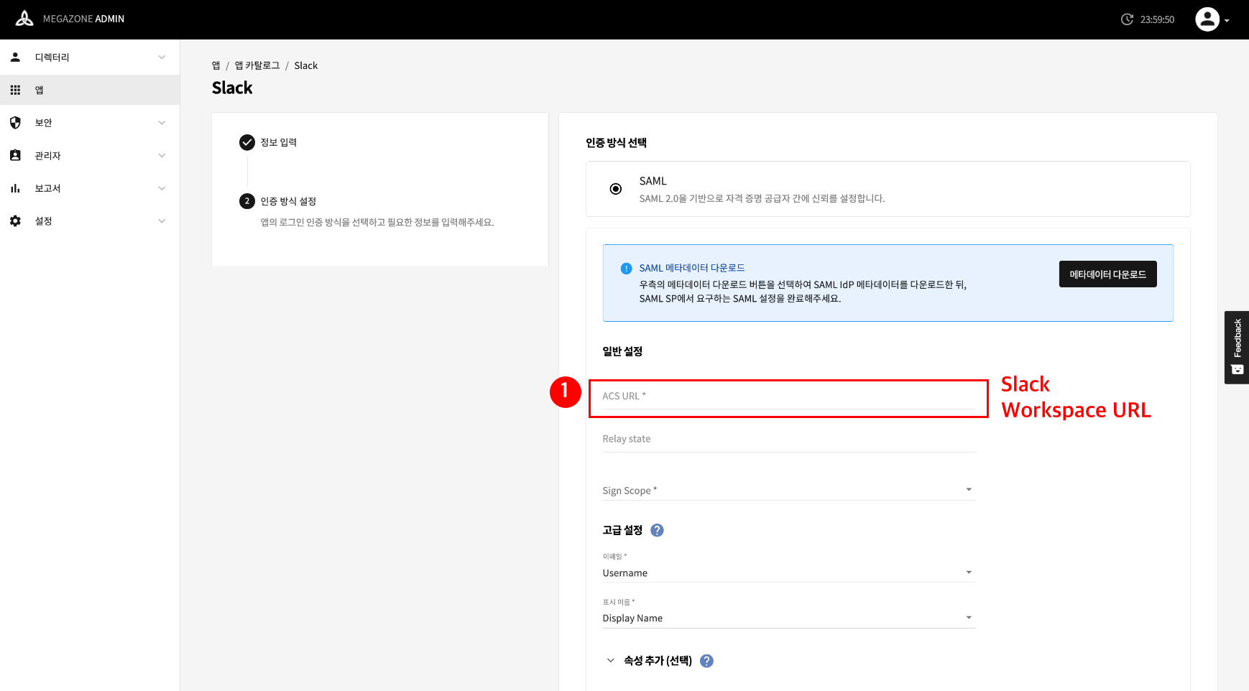Click the 보안 shield icon in sidebar
Viewport: 1249px width, 691px height.
(15, 123)
